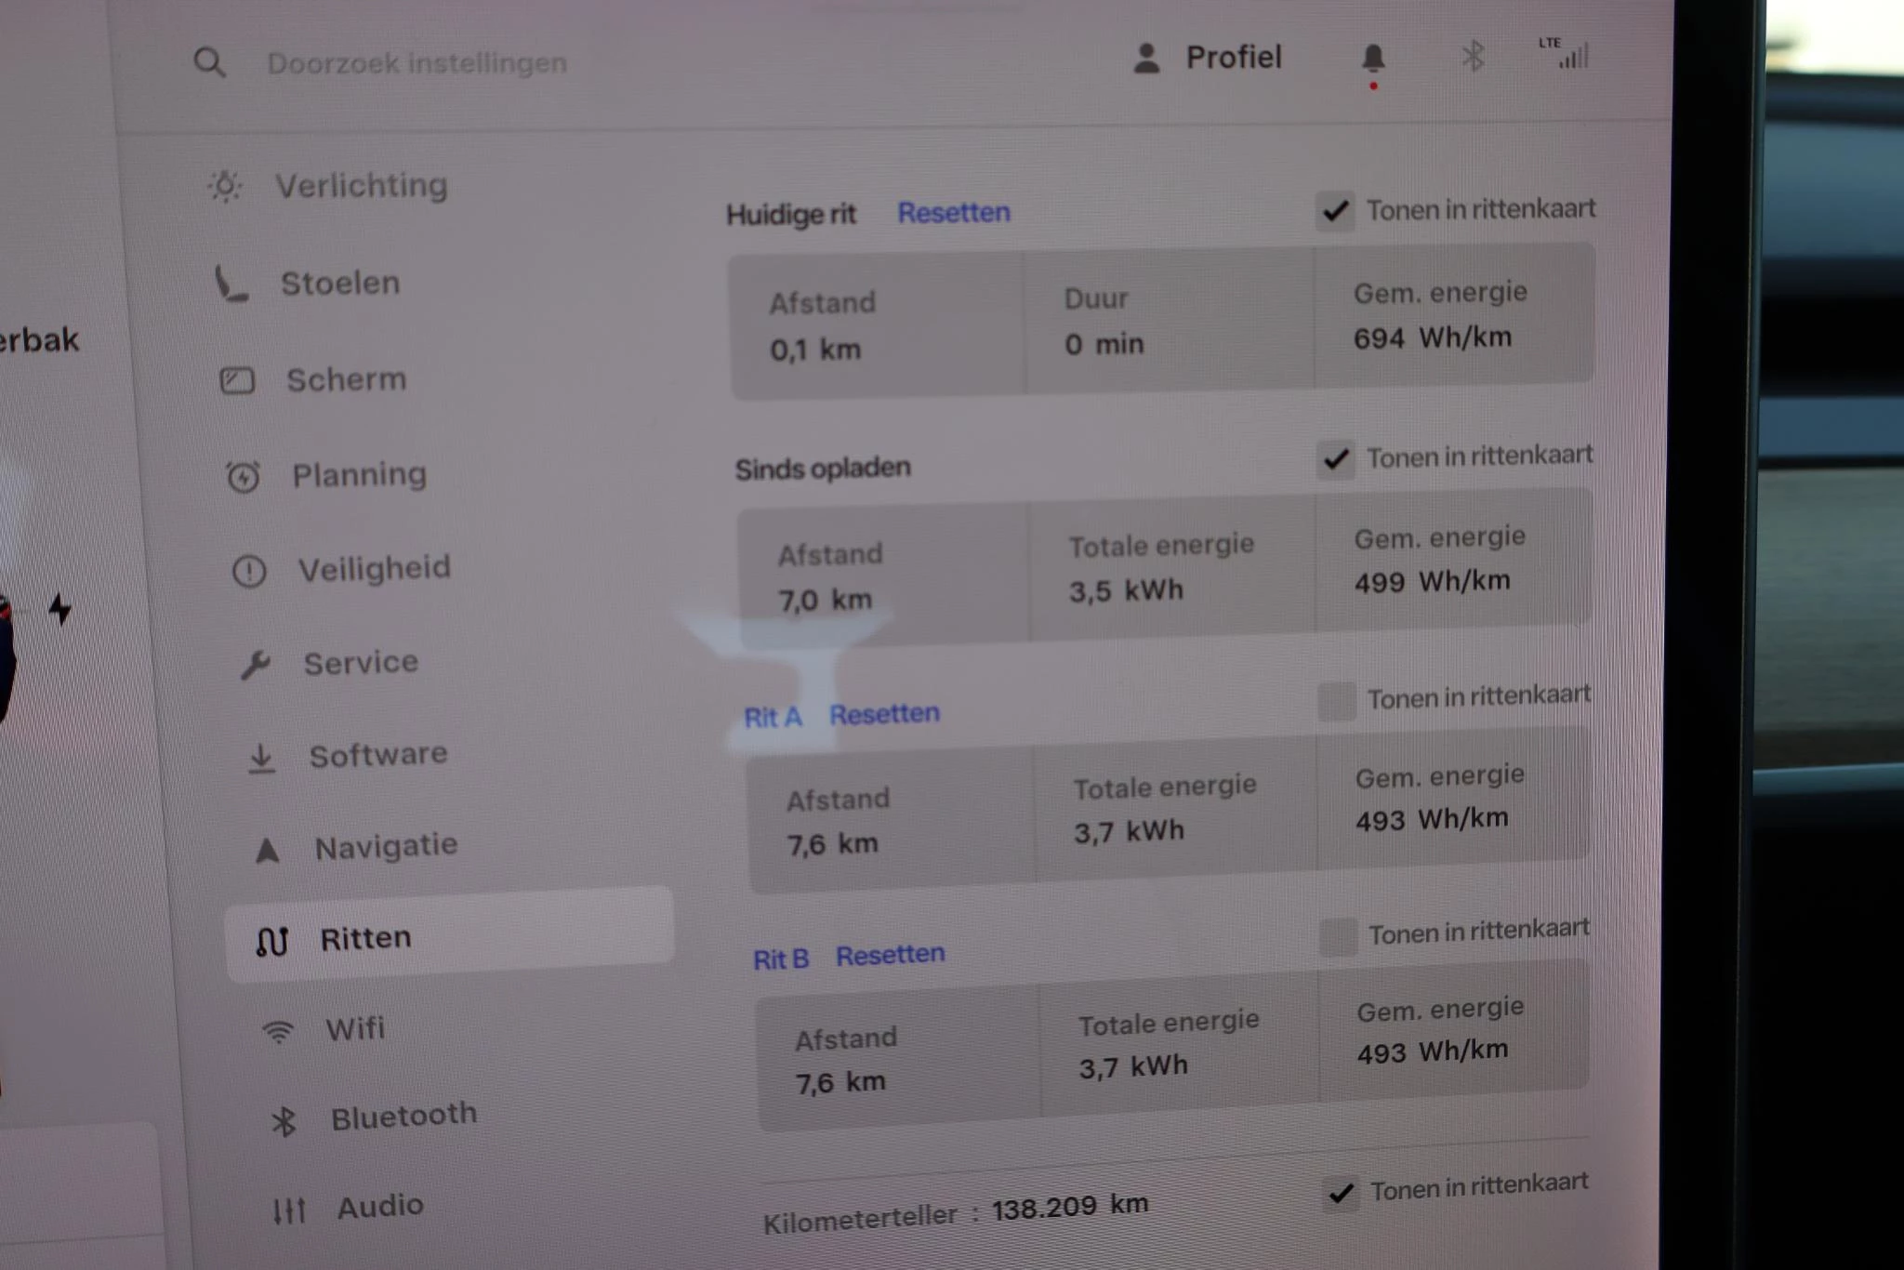Uncheck Tonen in rittenkaart for Huidige rit
The width and height of the screenshot is (1904, 1270).
1336,211
